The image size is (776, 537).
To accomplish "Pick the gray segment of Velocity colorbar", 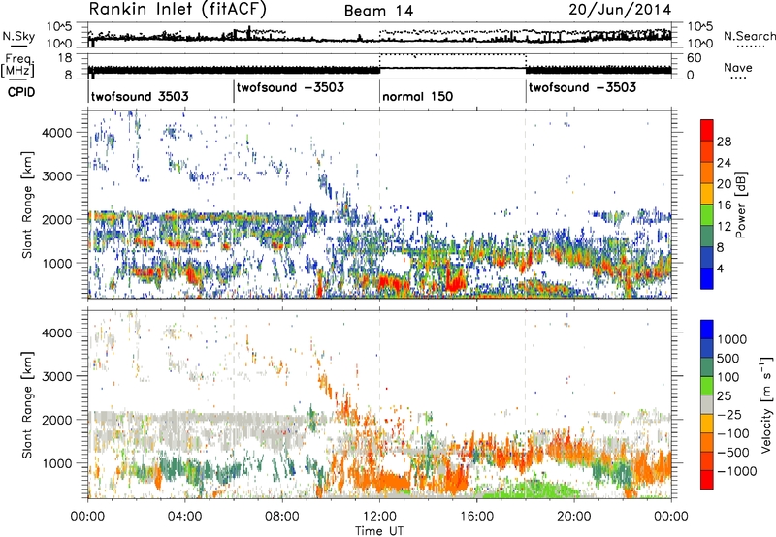I will 707,404.
